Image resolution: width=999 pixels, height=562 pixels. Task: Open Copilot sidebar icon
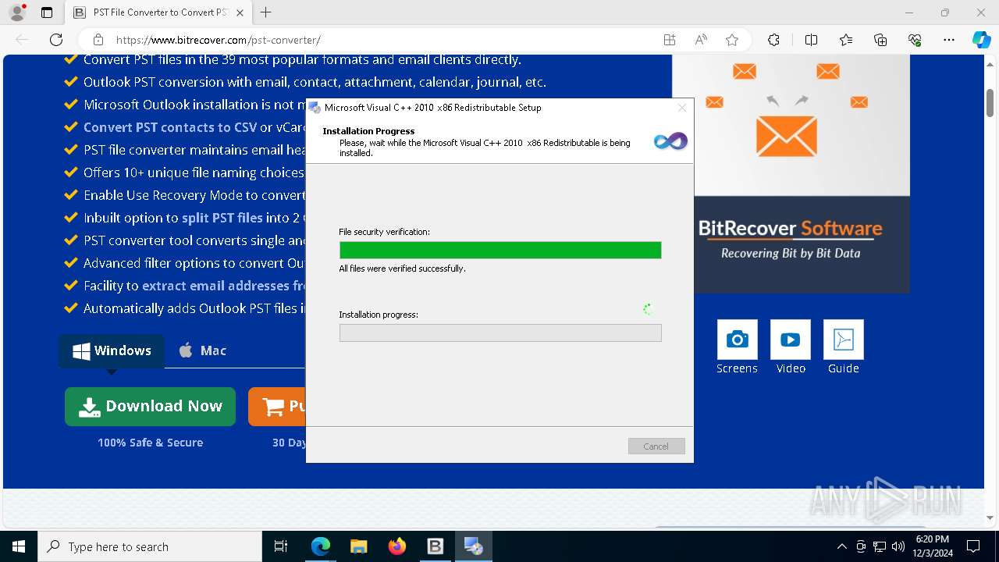981,40
